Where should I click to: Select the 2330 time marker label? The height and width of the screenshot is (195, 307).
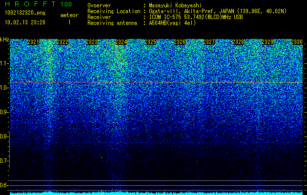[x=297, y=42]
